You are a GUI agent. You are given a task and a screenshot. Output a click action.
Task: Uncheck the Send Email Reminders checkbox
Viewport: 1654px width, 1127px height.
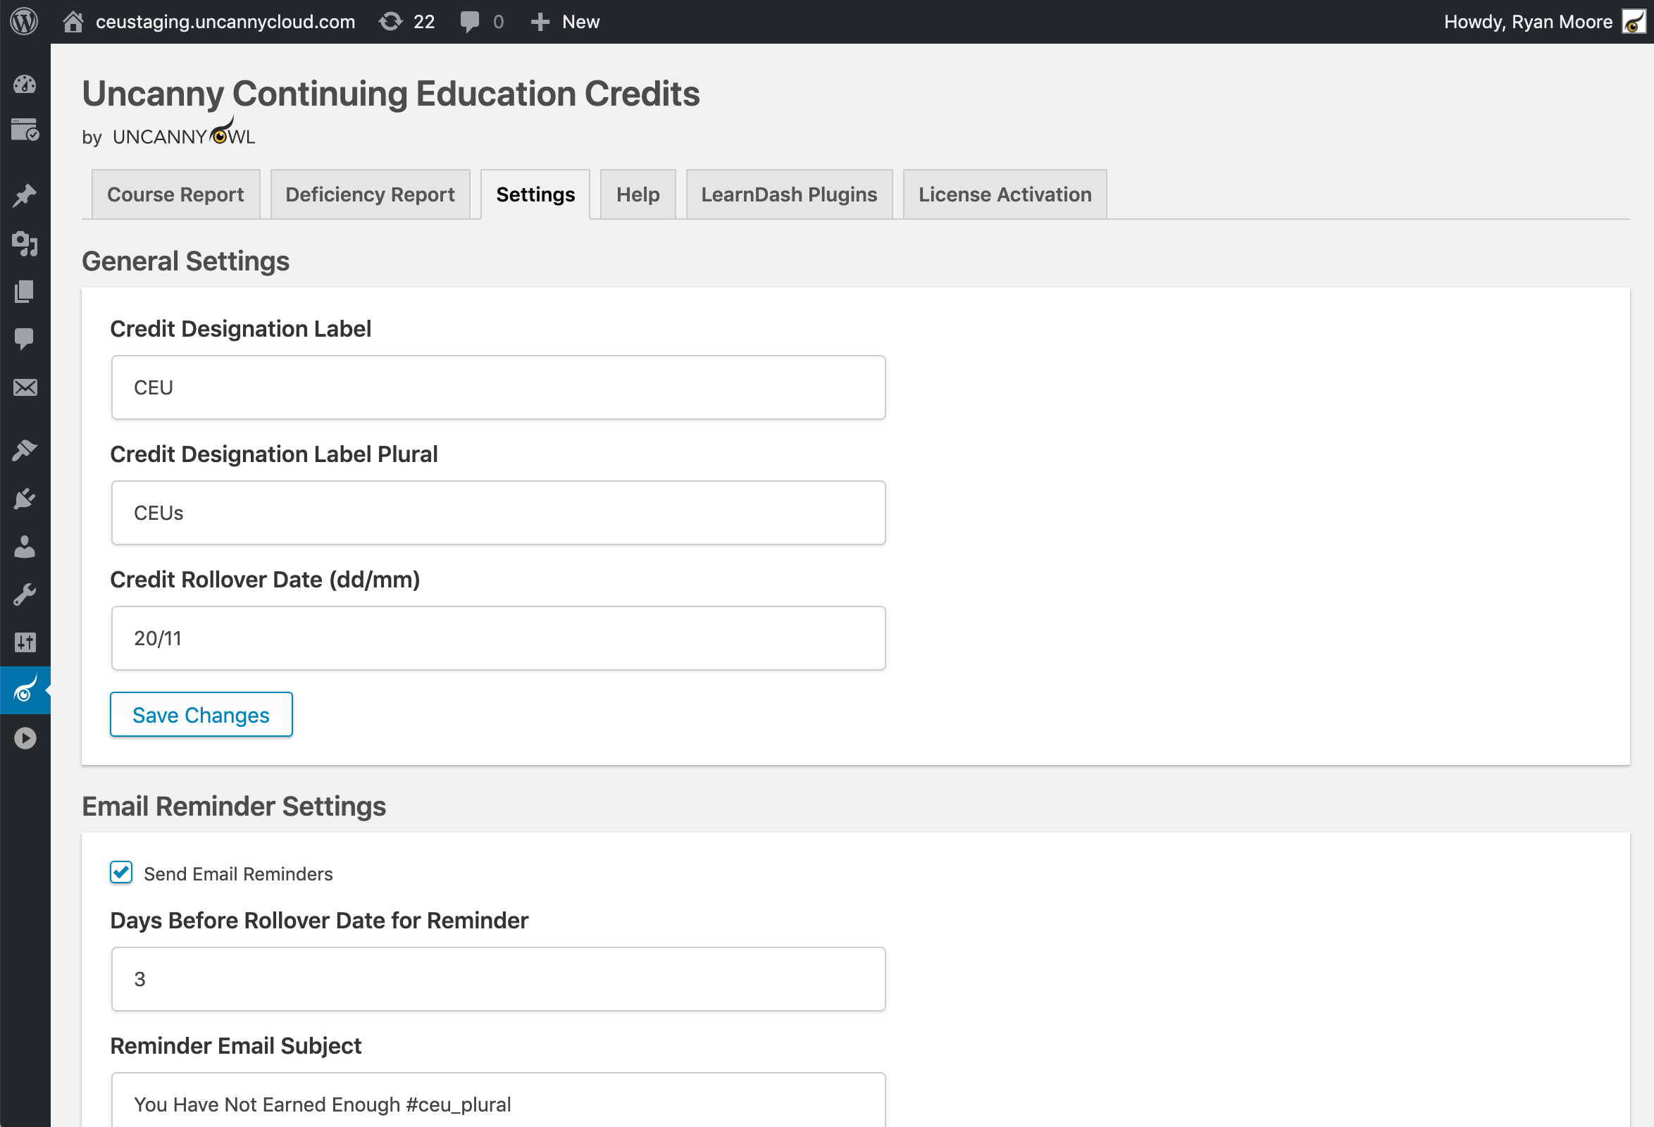pyautogui.click(x=121, y=872)
